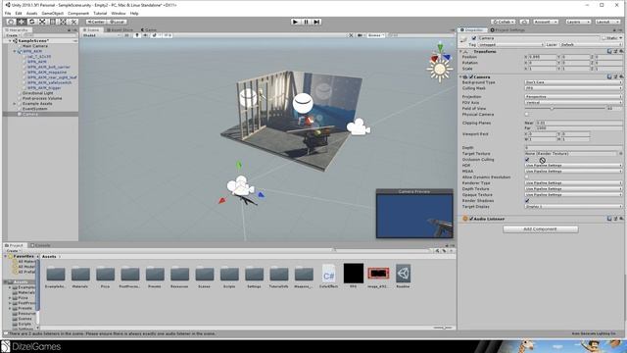The width and height of the screenshot is (627, 353).
Task: Enable Allow Dynamic Resolution checkbox
Action: pos(527,176)
